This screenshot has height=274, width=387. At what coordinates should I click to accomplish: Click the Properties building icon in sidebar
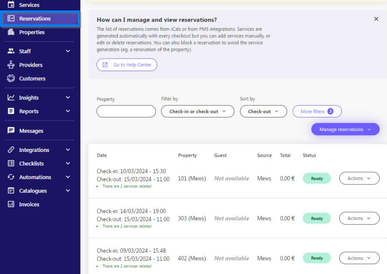coord(11,32)
